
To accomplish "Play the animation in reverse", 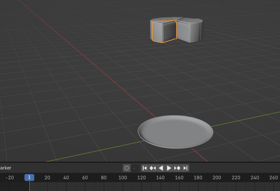I will (x=161, y=168).
